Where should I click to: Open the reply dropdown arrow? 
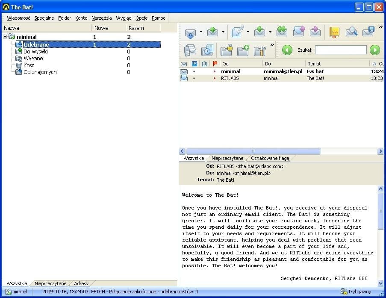pyautogui.click(x=270, y=32)
